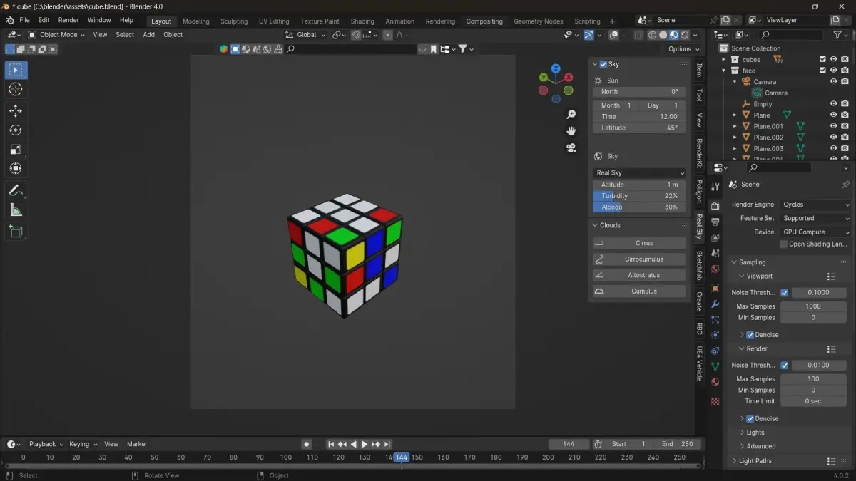Select the Measure tool

[16, 210]
